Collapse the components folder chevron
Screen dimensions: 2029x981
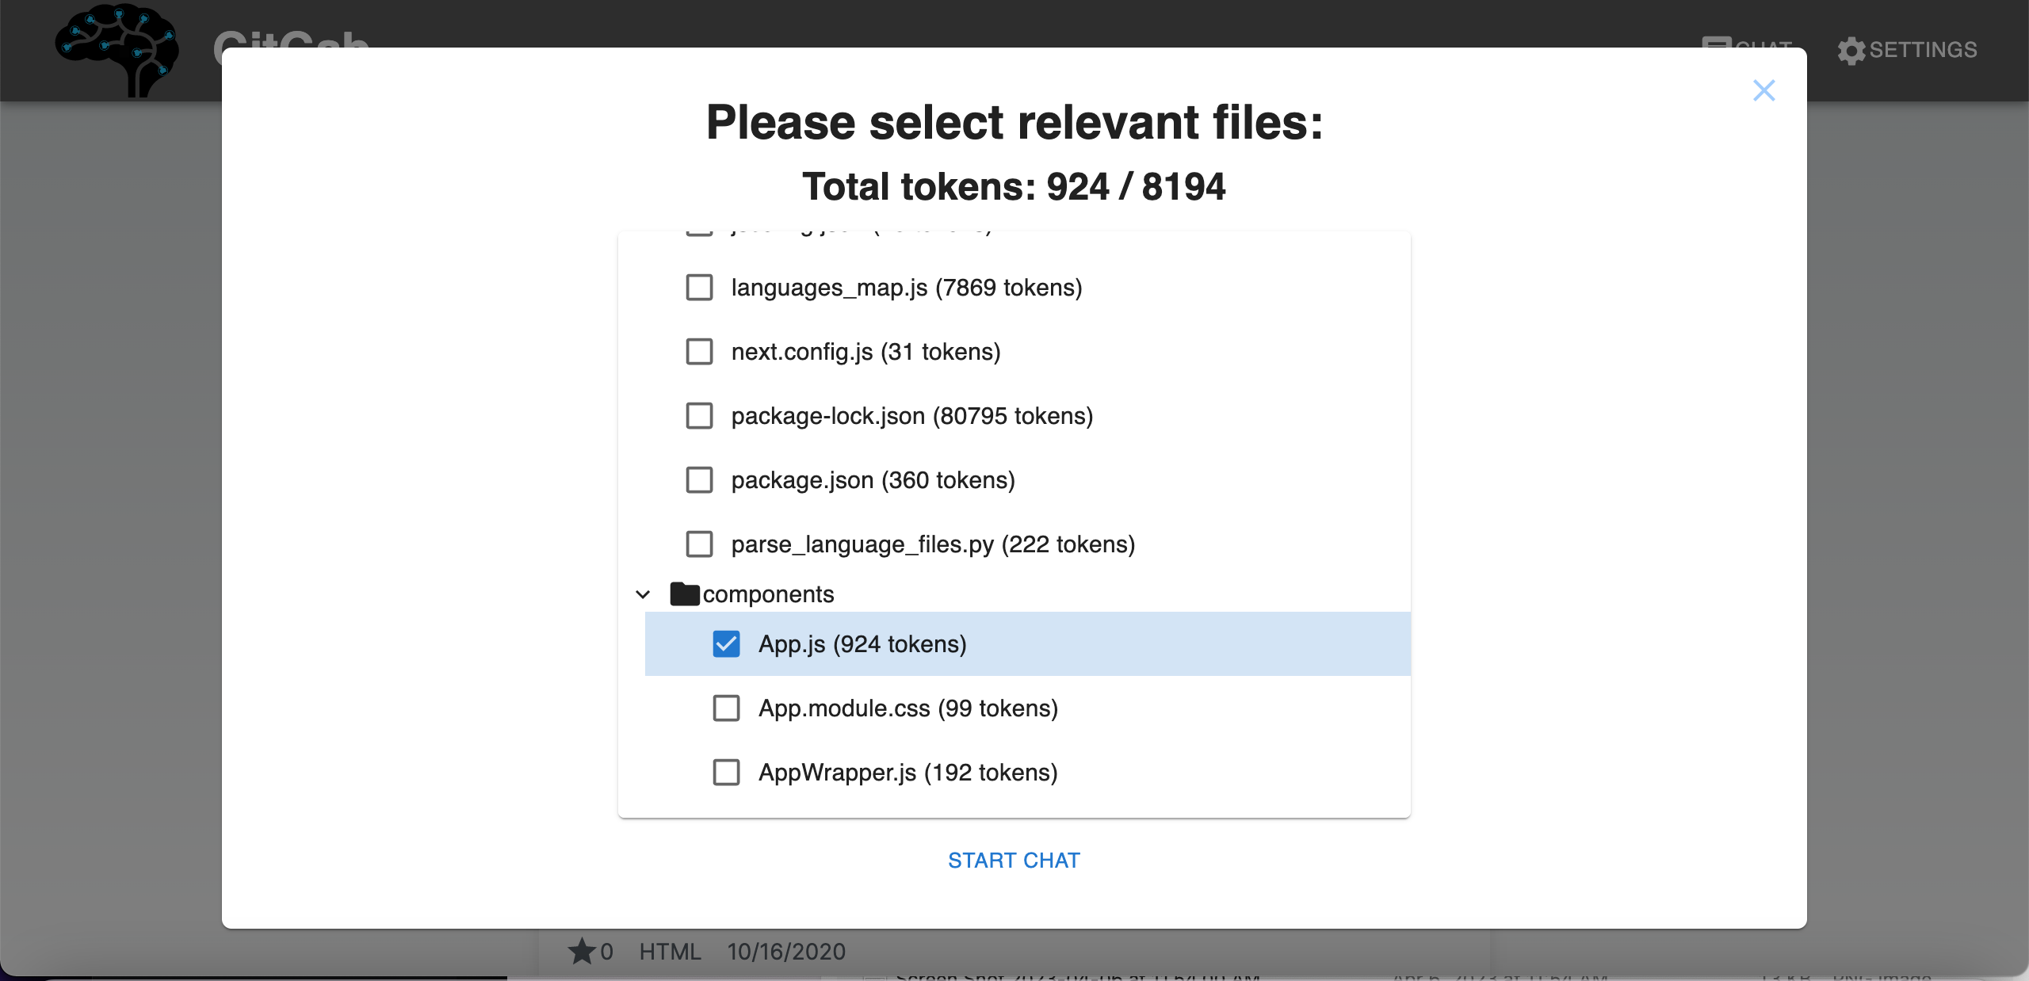coord(643,594)
